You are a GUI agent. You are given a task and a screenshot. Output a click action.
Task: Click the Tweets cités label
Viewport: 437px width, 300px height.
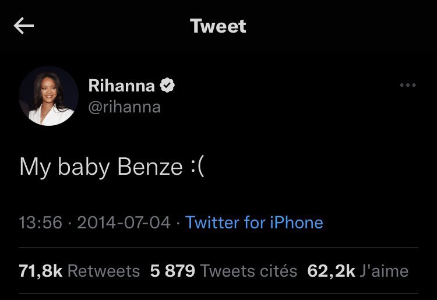249,271
